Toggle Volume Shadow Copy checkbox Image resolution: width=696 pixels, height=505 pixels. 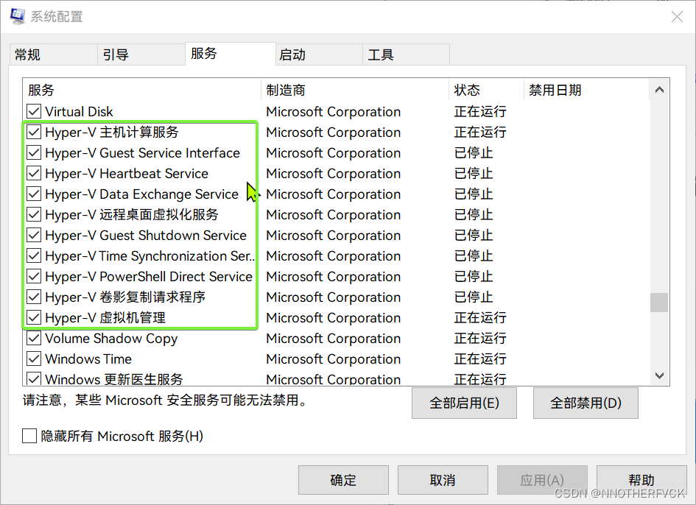coord(34,338)
